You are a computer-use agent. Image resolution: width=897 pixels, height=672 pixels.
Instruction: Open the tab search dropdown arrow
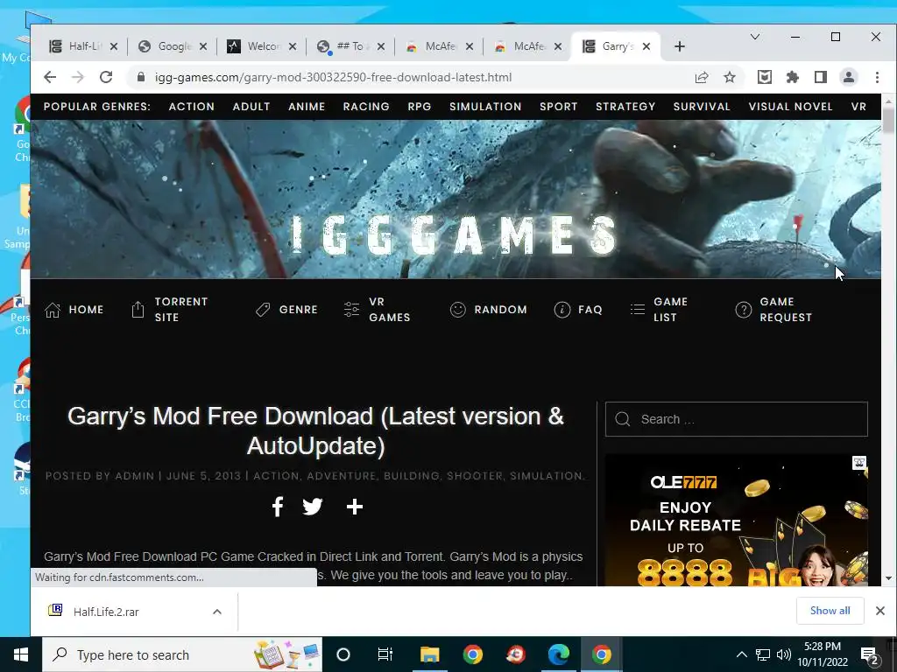755,37
